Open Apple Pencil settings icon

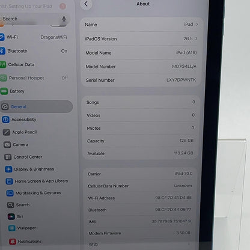pyautogui.click(x=7, y=132)
